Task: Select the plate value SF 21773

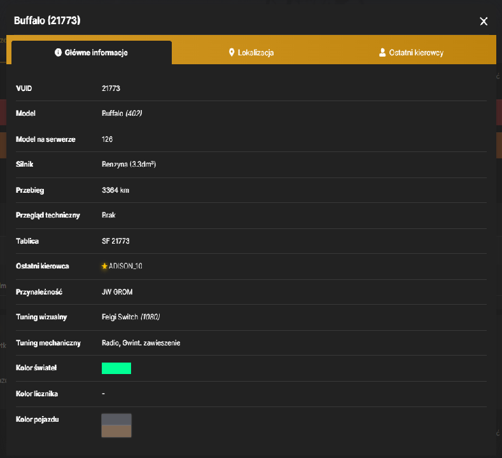Action: [x=116, y=241]
